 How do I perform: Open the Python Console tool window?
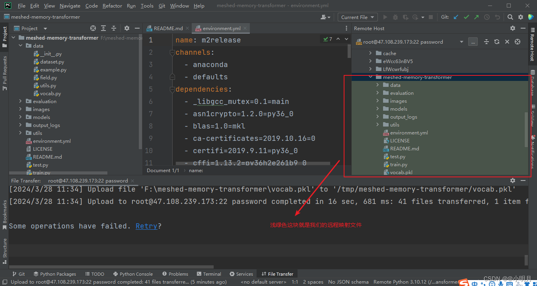pos(133,274)
